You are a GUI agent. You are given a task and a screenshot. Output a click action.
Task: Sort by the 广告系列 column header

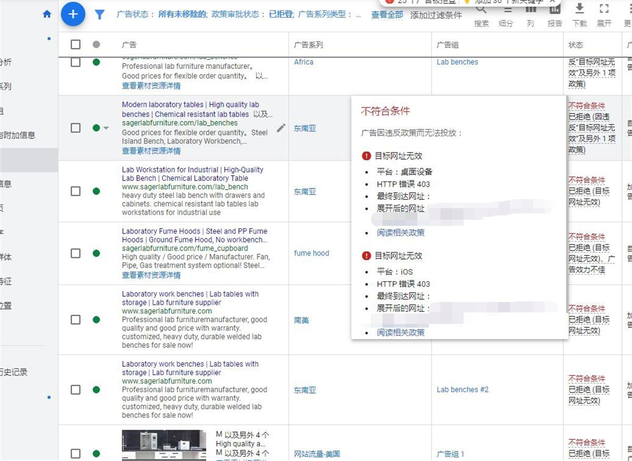coord(308,45)
